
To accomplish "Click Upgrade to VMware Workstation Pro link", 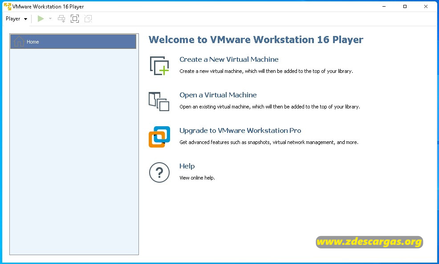I will [x=240, y=130].
